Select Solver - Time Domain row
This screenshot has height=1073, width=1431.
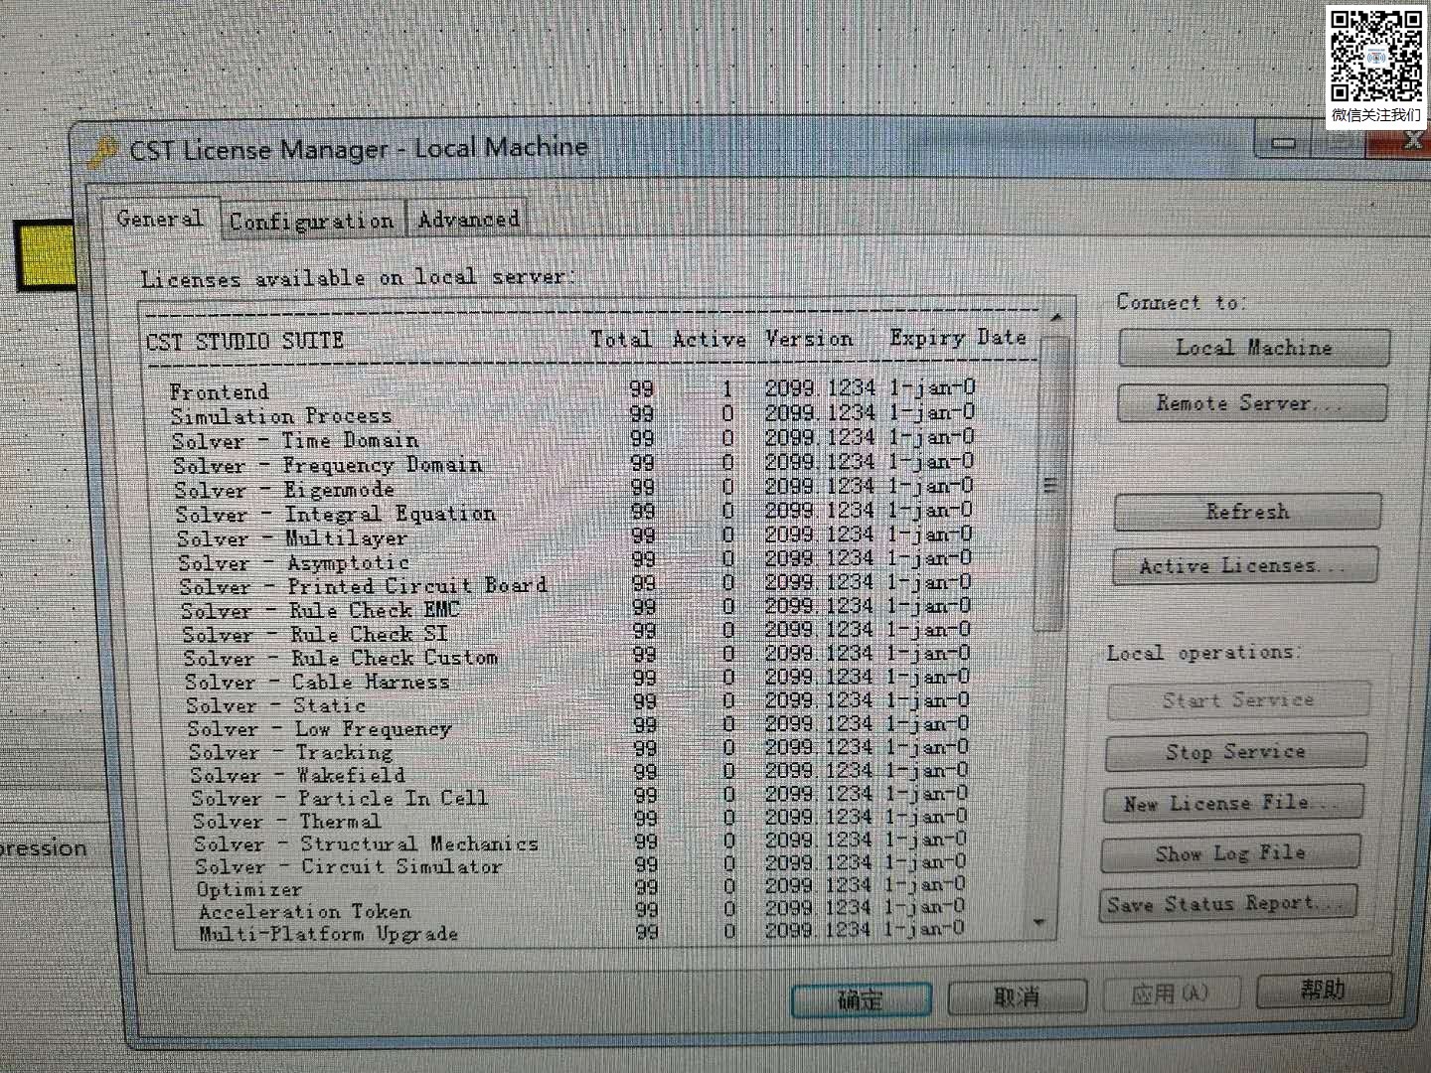click(x=571, y=439)
